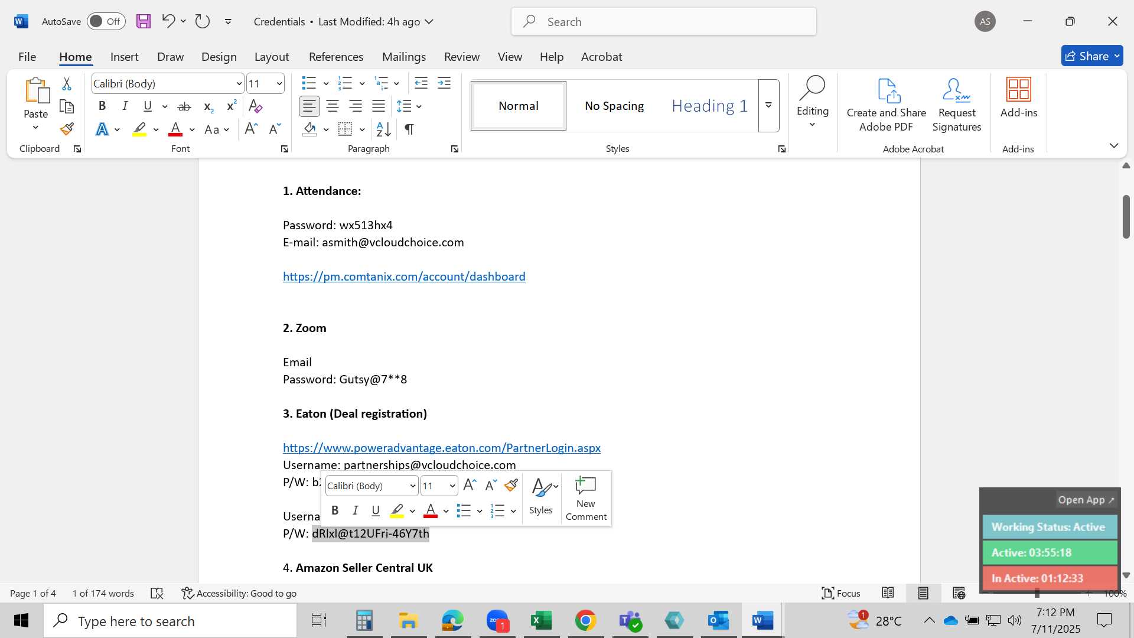This screenshot has height=638, width=1134.
Task: Clear all formatting icon
Action: pos(256,106)
